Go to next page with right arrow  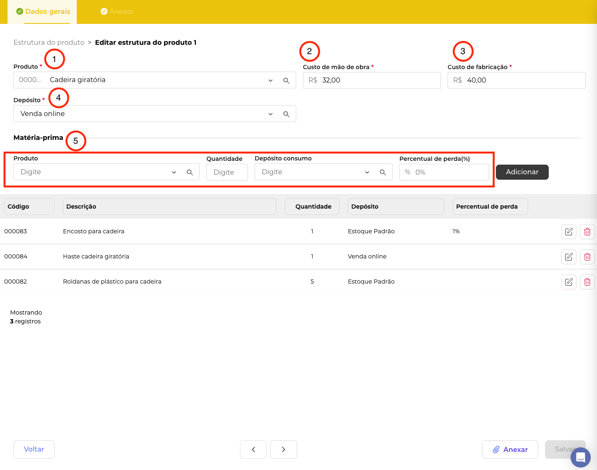pyautogui.click(x=283, y=449)
